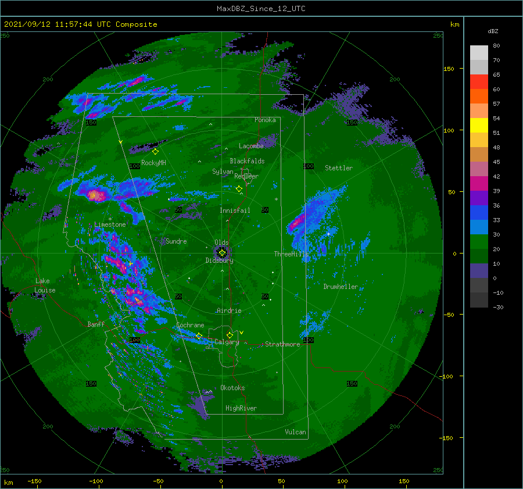Click the dBZ legend heading
Image resolution: width=523 pixels, height=489 pixels.
493,31
